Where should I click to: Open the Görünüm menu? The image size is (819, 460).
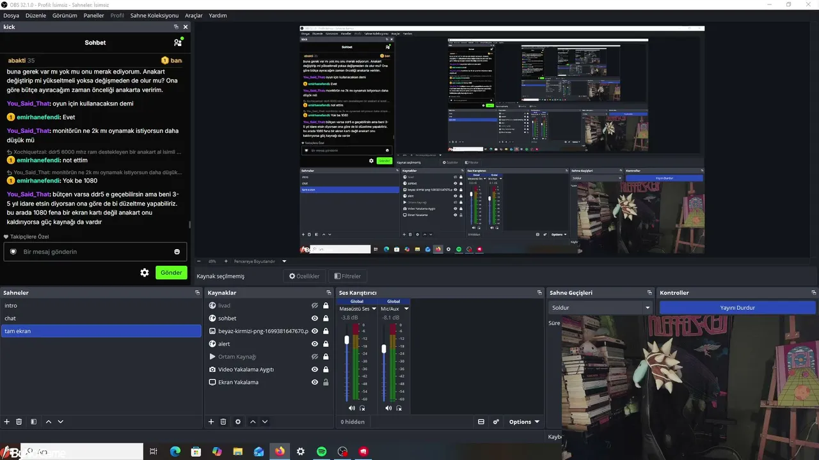point(65,15)
